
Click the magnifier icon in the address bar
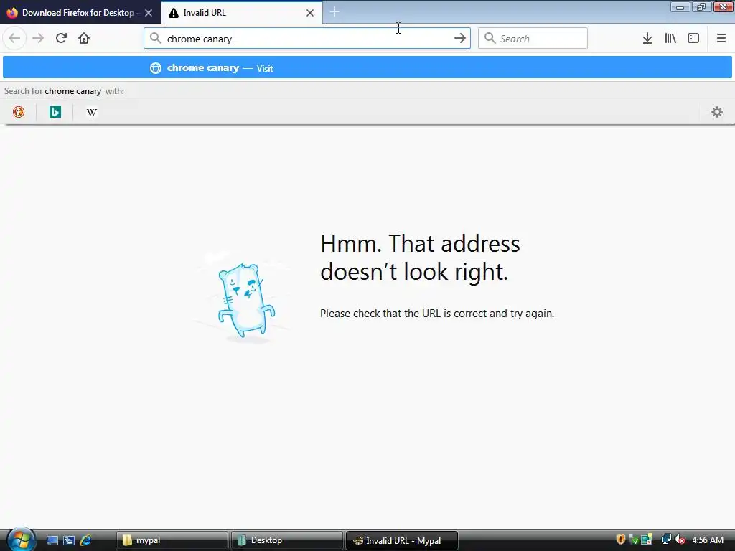[x=156, y=39]
